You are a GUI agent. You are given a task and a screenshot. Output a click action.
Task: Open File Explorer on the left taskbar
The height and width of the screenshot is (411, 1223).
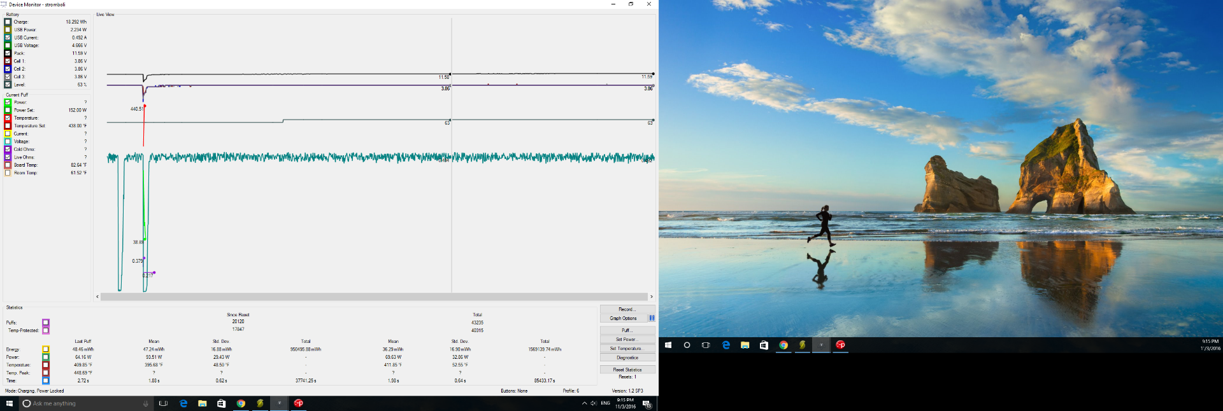coord(202,403)
